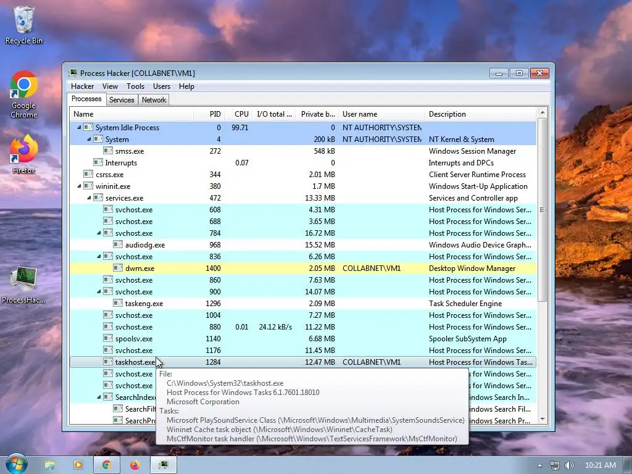Sort by the Name column header
Viewport: 632px width, 474px height.
(x=131, y=114)
